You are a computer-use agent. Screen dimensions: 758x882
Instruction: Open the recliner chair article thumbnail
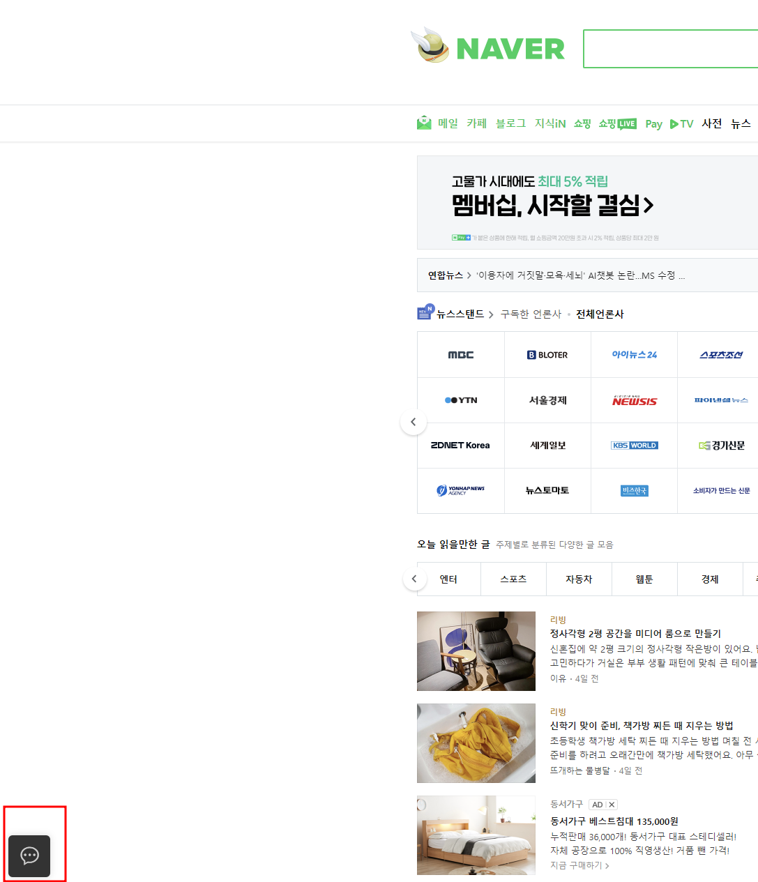point(476,651)
